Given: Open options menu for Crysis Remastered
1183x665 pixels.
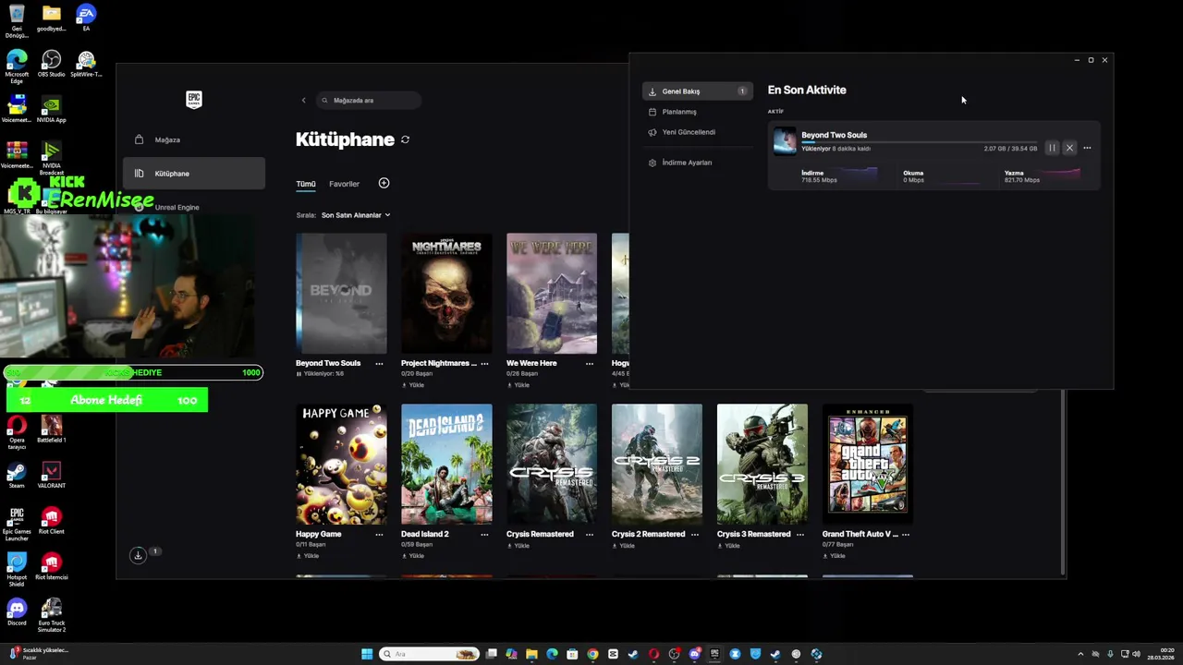Looking at the screenshot, I should click(x=590, y=534).
